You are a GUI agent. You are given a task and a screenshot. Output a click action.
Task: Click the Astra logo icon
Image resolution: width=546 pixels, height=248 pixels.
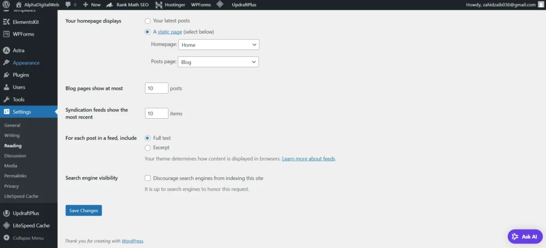click(6, 51)
